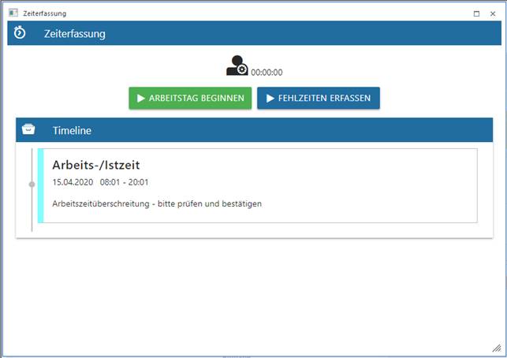This screenshot has height=358, width=507.
Task: Click the play triangle in Arbeitstag beginnen
Action: [140, 99]
